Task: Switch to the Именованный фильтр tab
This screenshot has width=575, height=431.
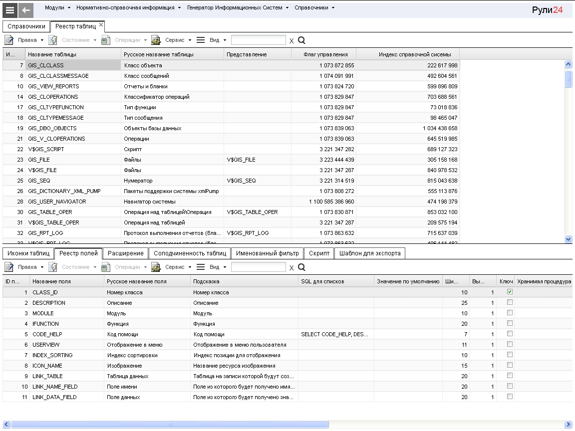Action: pos(268,253)
